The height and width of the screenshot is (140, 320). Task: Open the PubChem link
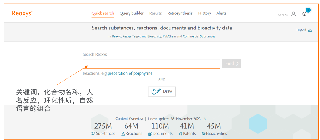(169, 36)
